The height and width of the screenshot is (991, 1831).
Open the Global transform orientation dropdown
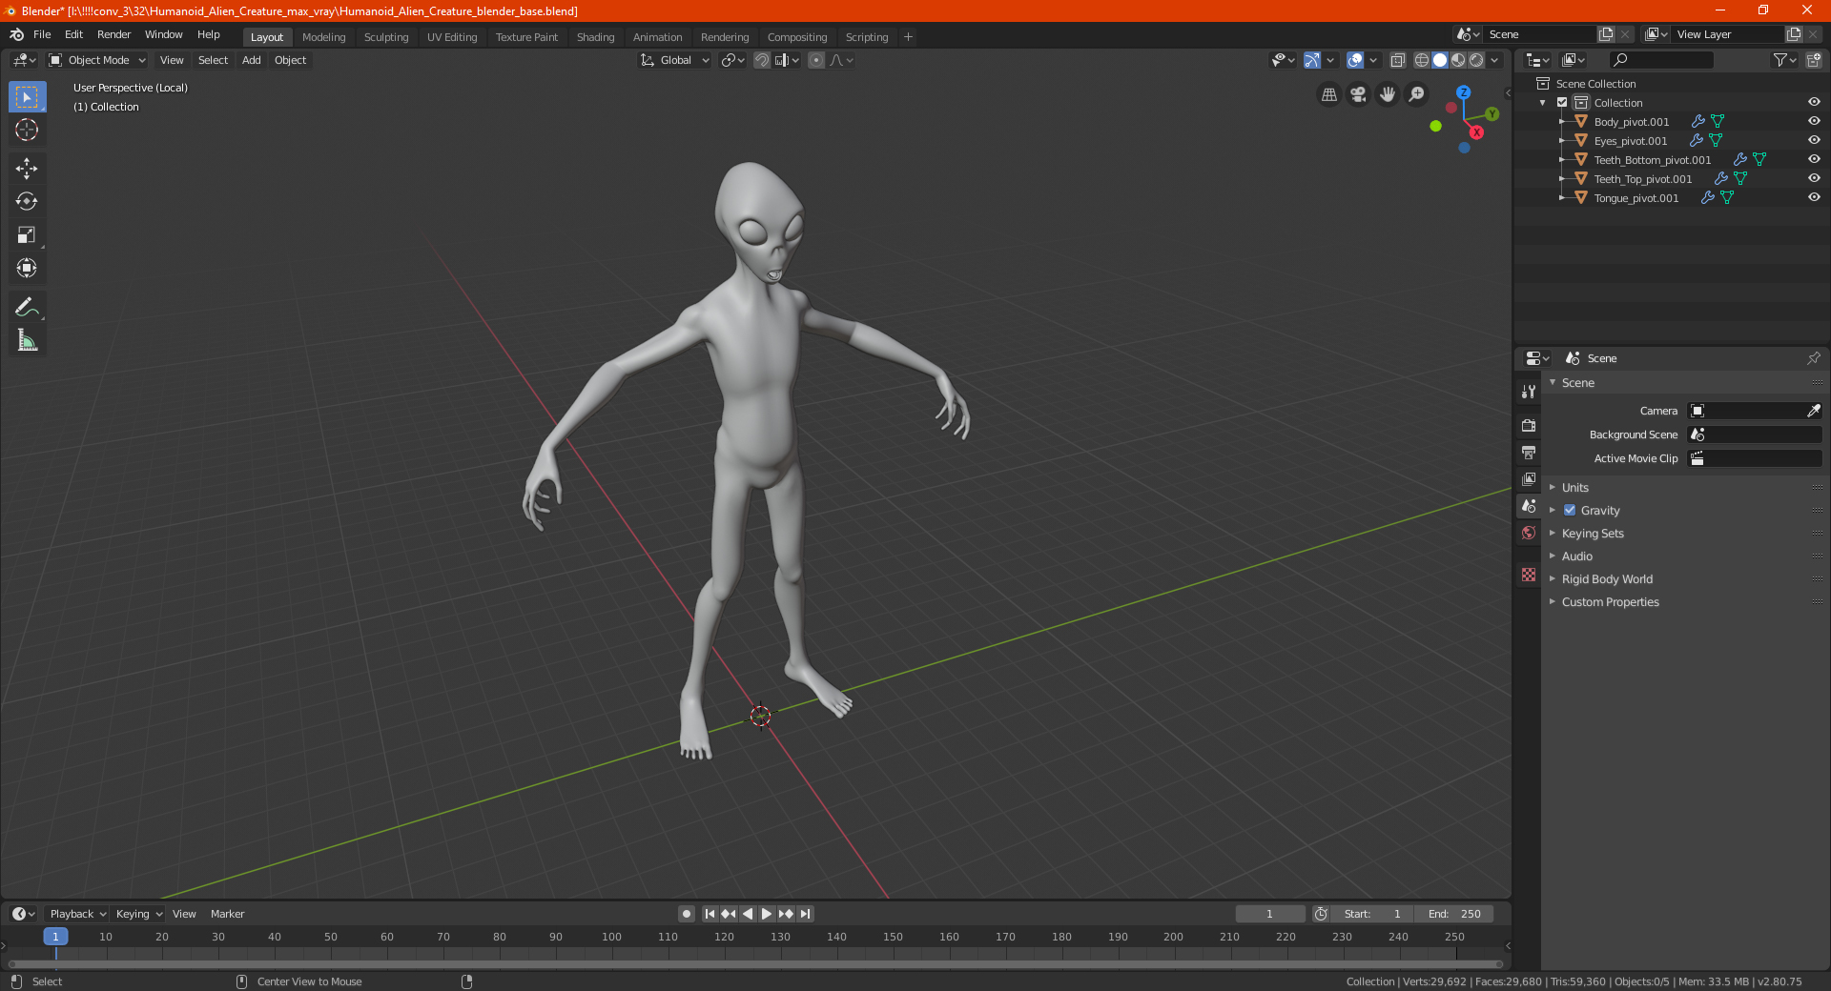coord(674,60)
